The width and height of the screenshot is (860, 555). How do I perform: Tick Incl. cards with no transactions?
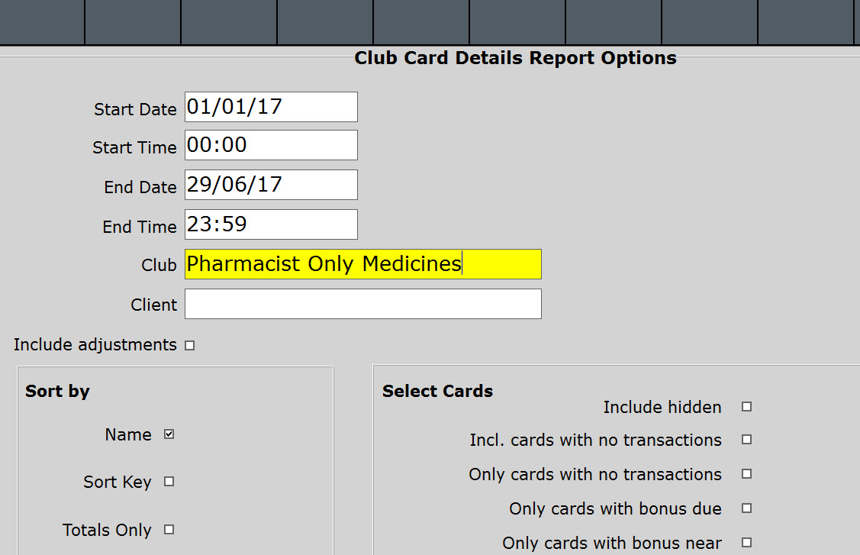(747, 440)
